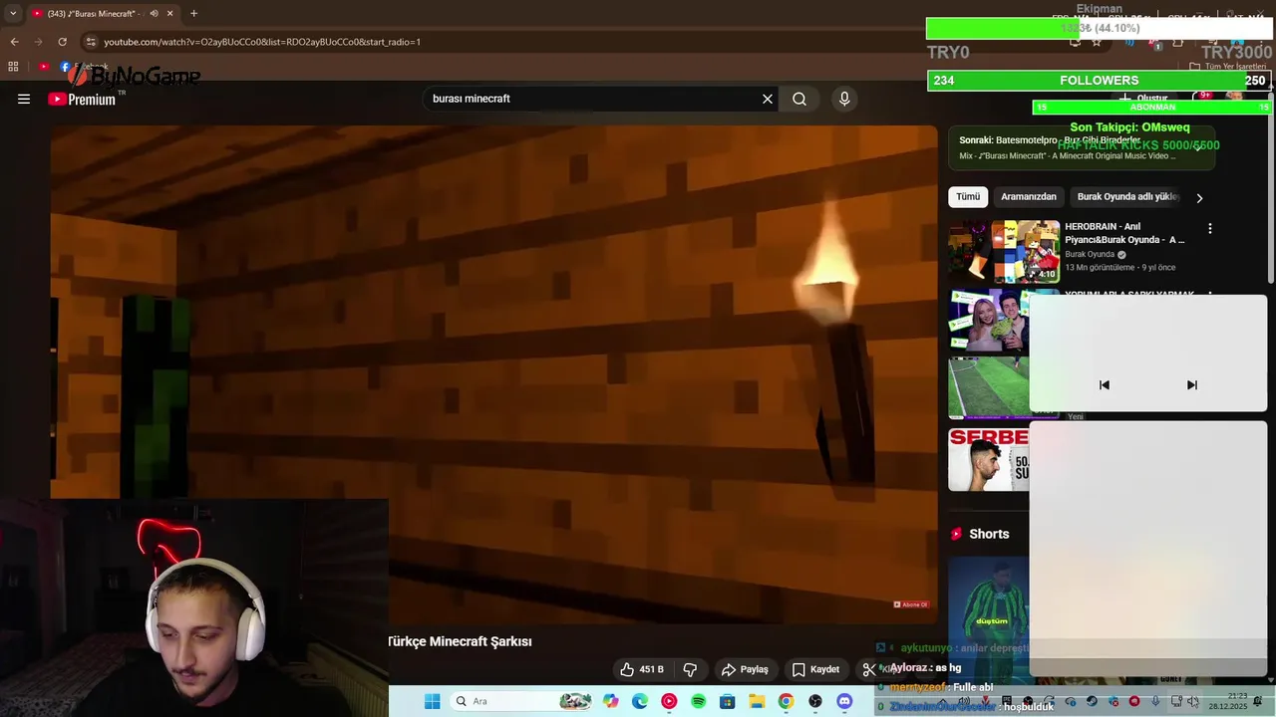
Task: Open Burak Oyunda channel link
Action: tap(1090, 254)
